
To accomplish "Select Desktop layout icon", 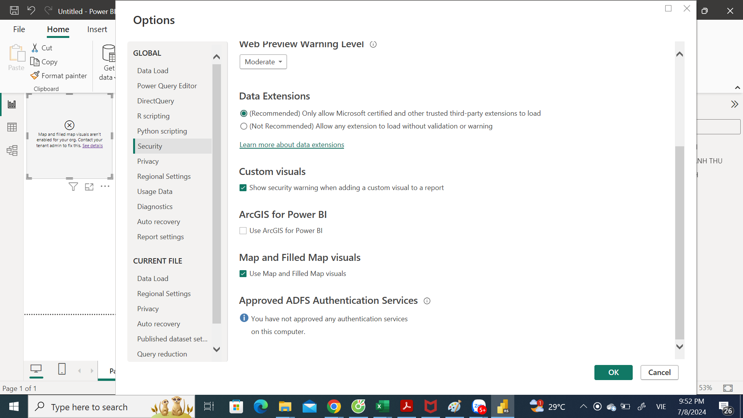I will click(36, 369).
